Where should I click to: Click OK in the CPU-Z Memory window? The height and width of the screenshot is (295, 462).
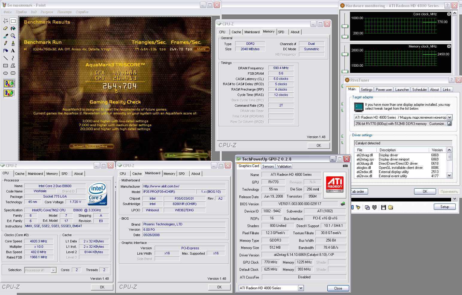(x=319, y=146)
